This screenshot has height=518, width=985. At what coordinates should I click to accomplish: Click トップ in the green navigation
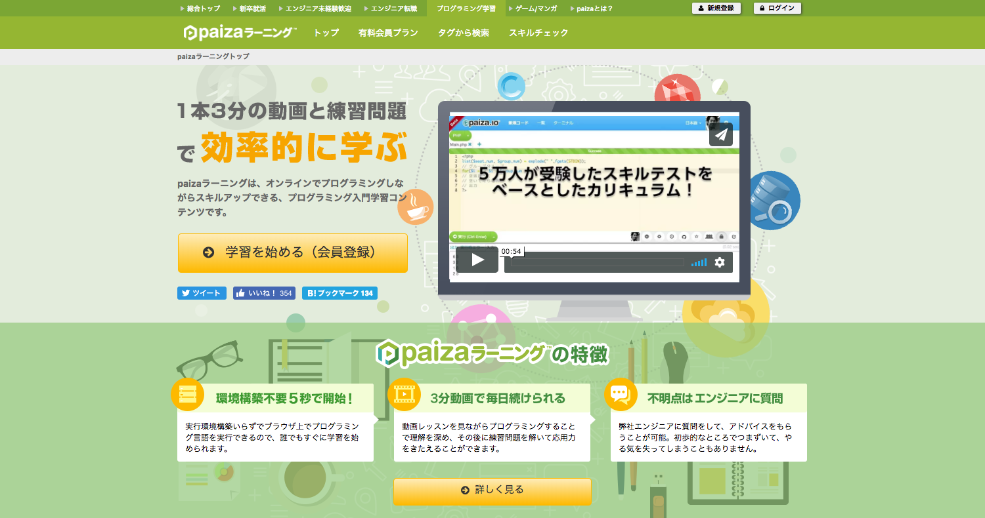pyautogui.click(x=326, y=32)
